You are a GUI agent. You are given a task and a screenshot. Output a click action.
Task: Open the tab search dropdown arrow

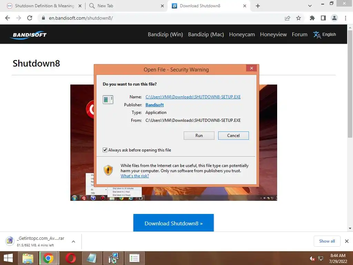click(310, 6)
